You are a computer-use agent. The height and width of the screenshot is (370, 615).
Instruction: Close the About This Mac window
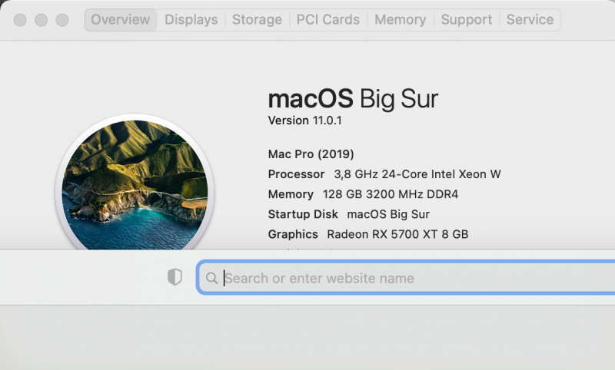21,20
